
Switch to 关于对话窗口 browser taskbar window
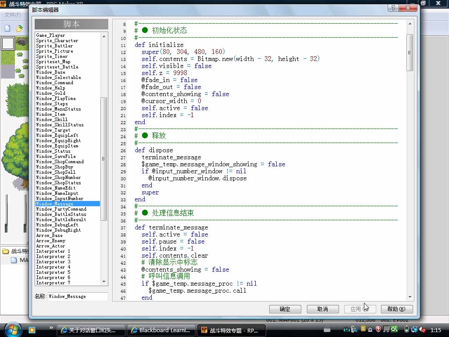click(x=91, y=330)
